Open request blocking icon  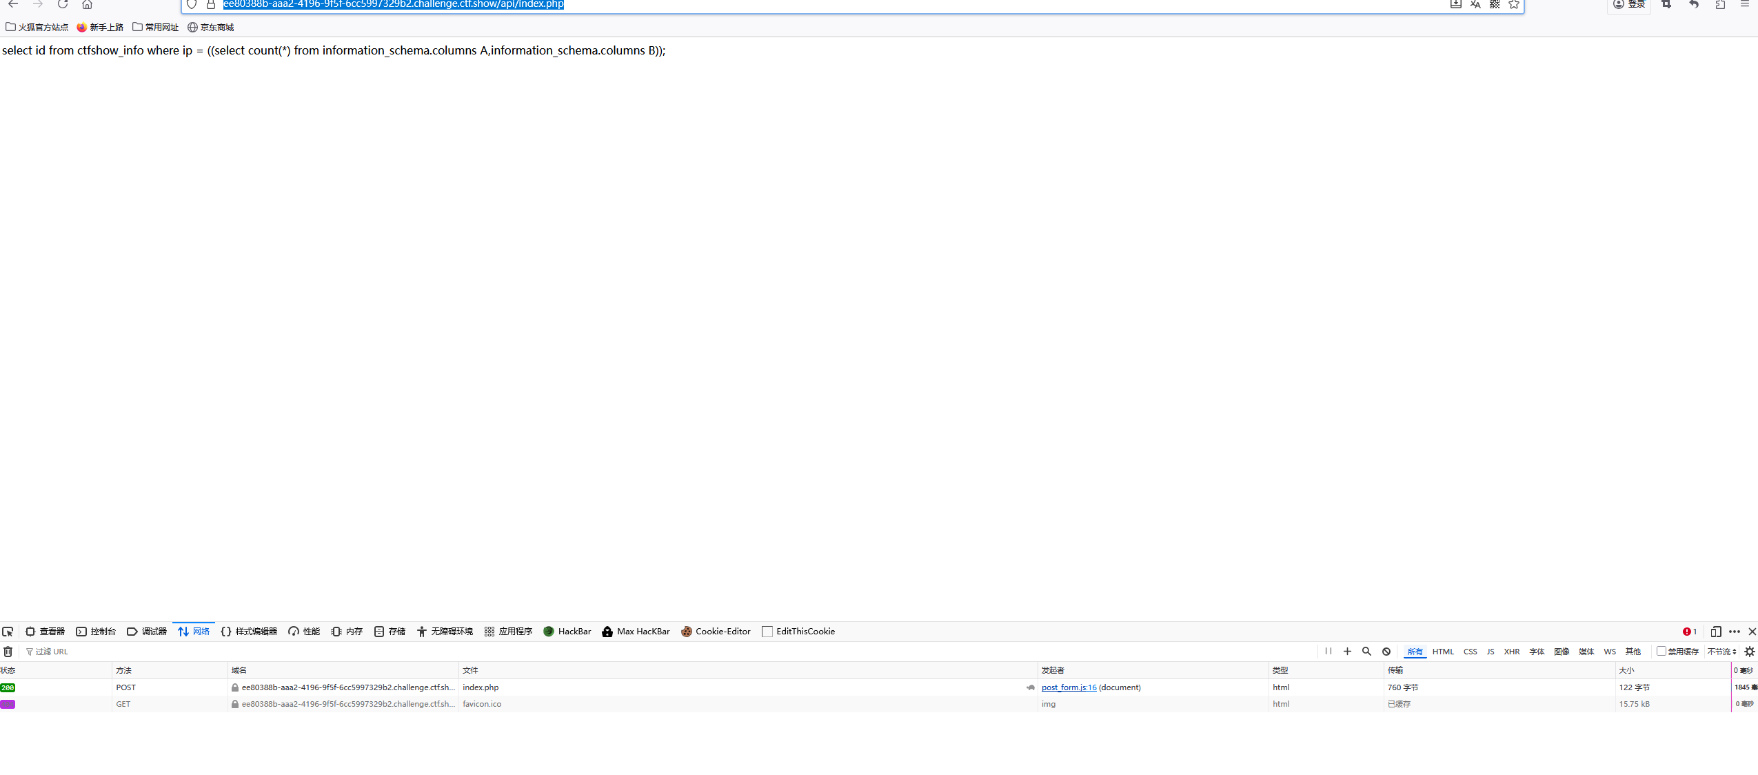(x=1386, y=652)
